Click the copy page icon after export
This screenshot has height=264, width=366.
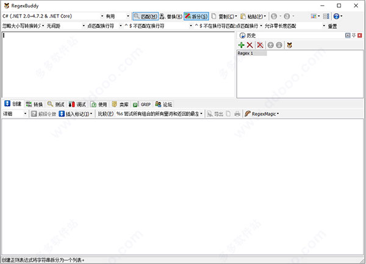(229, 114)
